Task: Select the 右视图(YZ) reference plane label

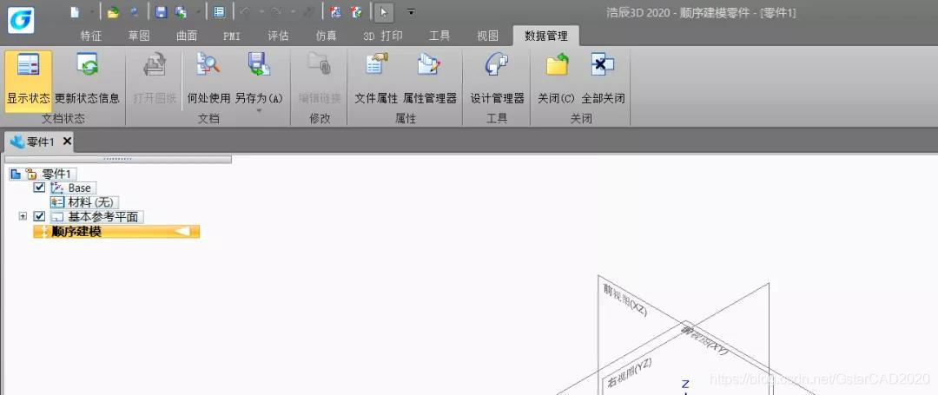Action: [630, 372]
